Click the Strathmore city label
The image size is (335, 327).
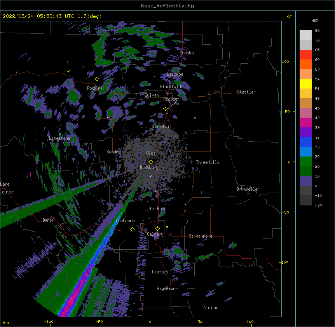tap(201, 236)
